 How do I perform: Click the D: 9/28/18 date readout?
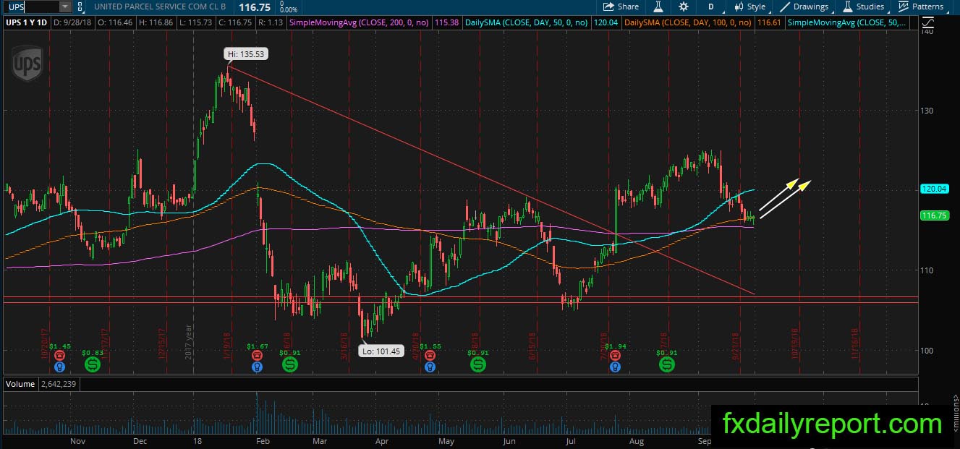[74, 23]
